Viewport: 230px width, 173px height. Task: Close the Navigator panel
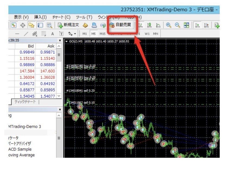tap(60, 109)
